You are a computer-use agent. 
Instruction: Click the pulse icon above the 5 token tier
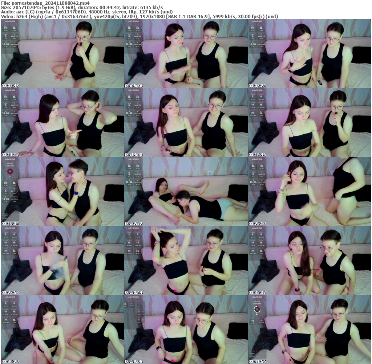(x=5, y=34)
